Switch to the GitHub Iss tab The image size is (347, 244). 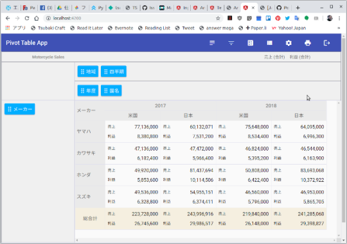tap(148, 8)
